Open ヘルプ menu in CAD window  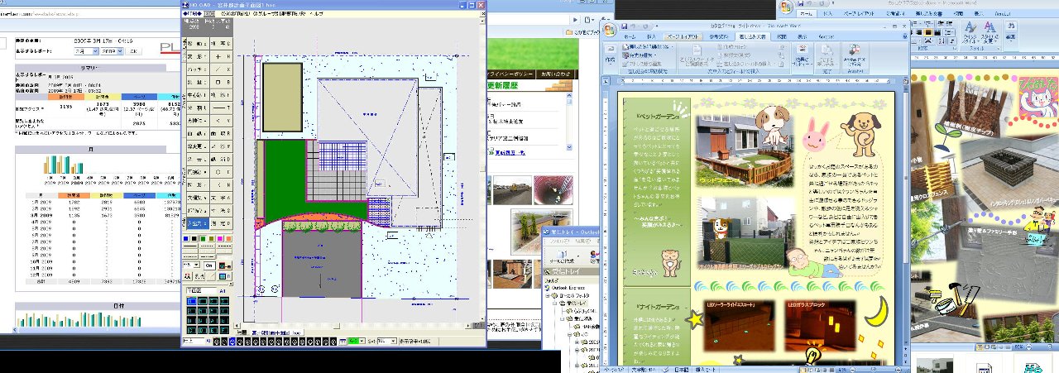[317, 13]
